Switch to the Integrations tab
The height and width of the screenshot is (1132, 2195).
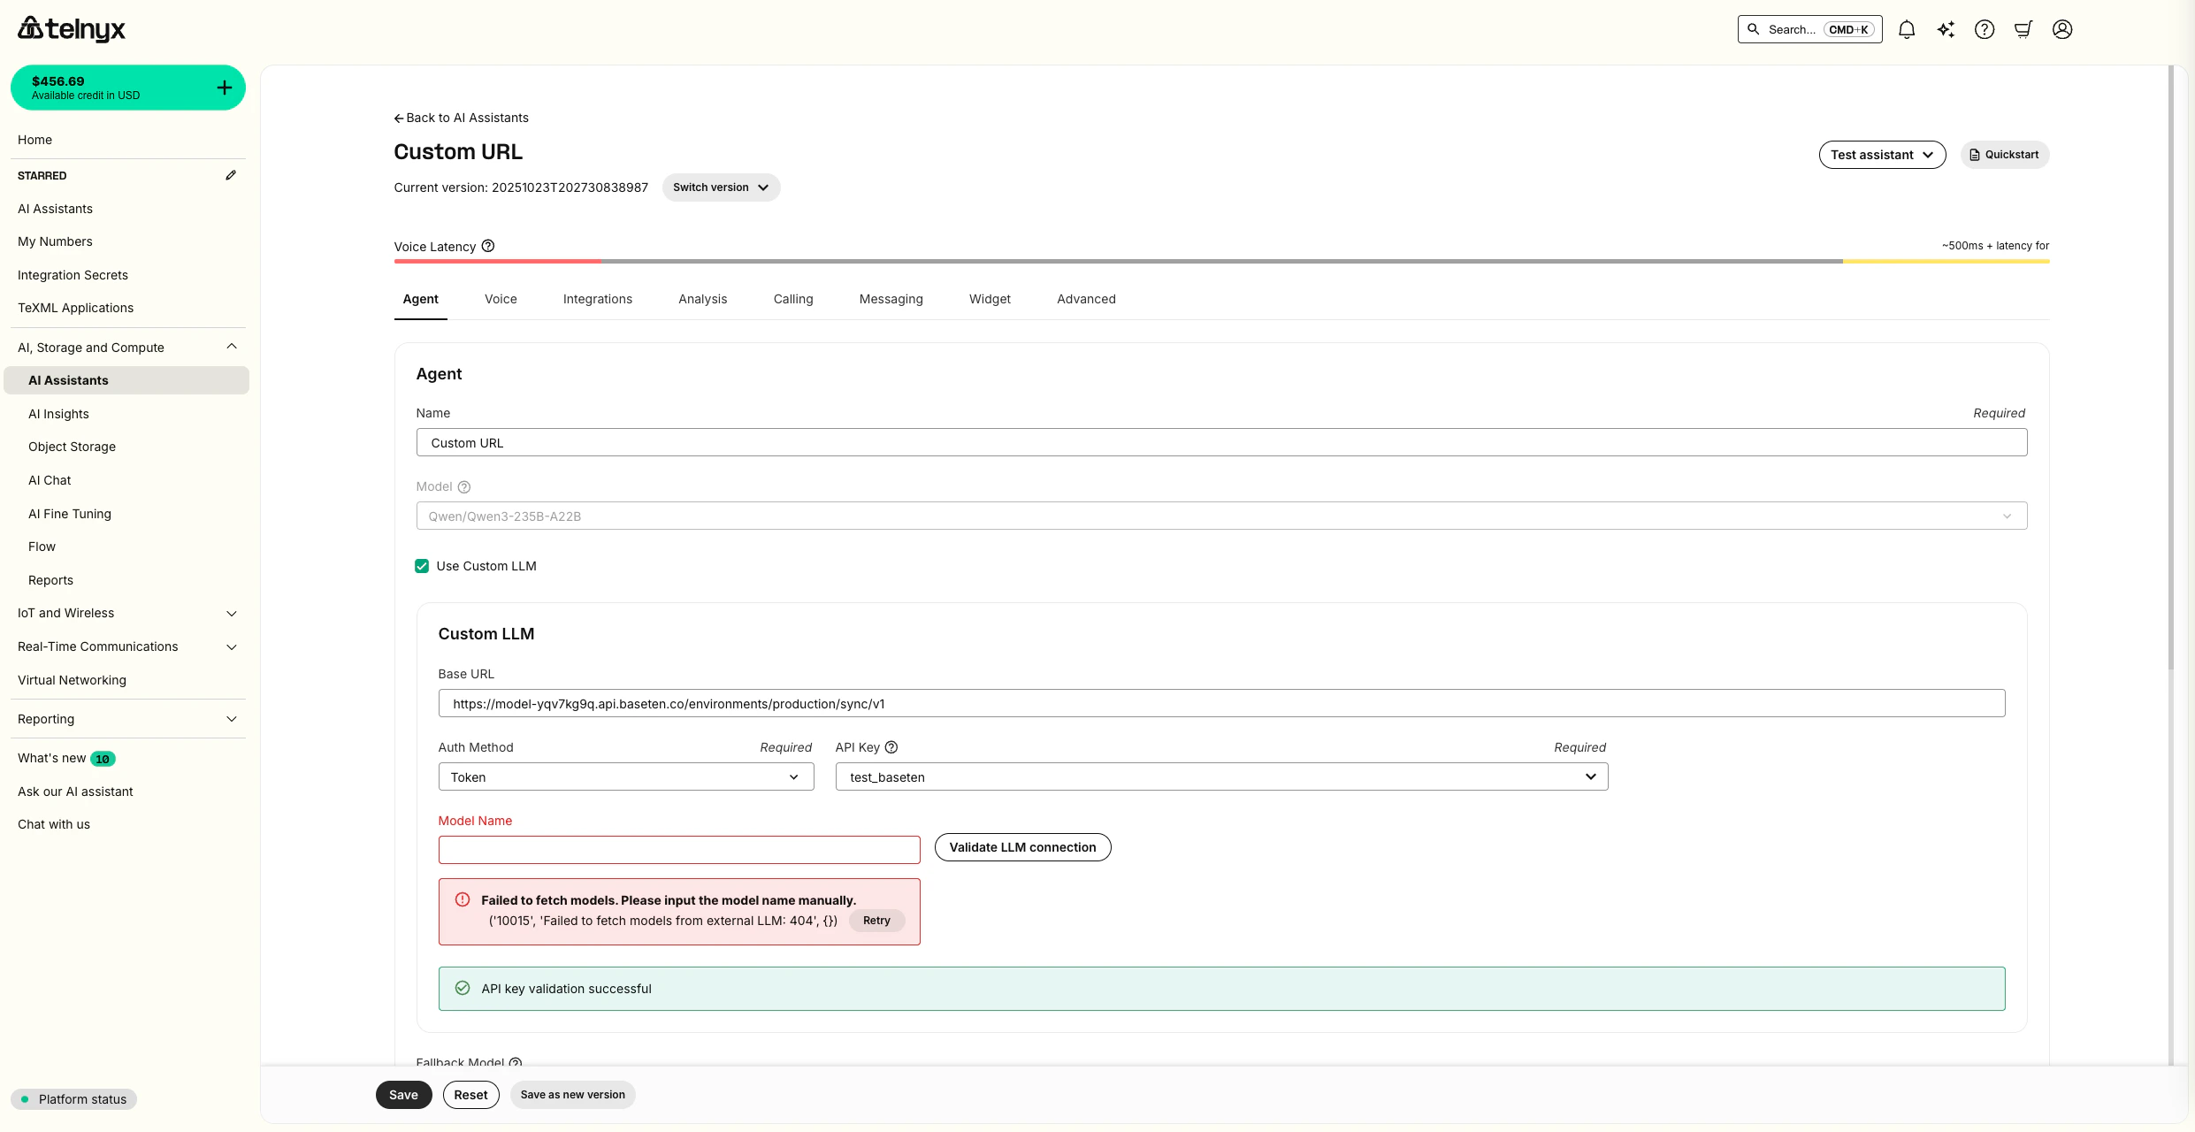point(597,299)
